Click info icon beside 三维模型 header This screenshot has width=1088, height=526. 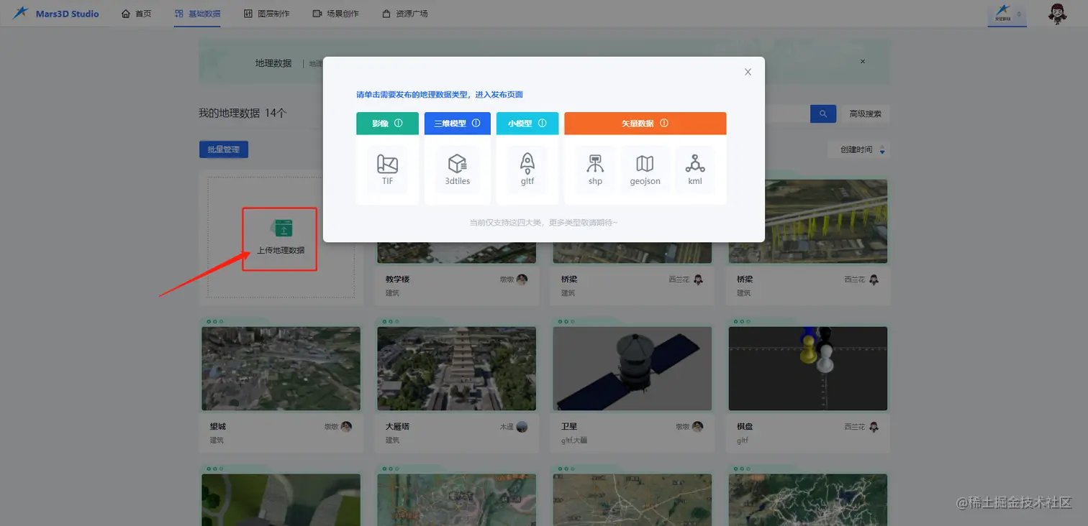[x=476, y=124]
